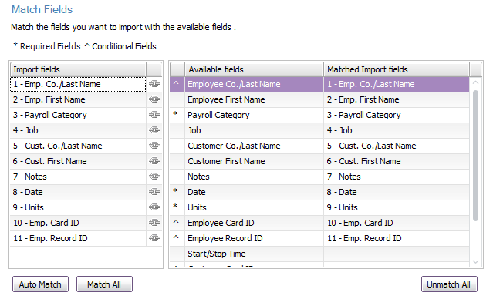
Task: Select import field 2 - Emp. First Name
Action: coord(78,99)
